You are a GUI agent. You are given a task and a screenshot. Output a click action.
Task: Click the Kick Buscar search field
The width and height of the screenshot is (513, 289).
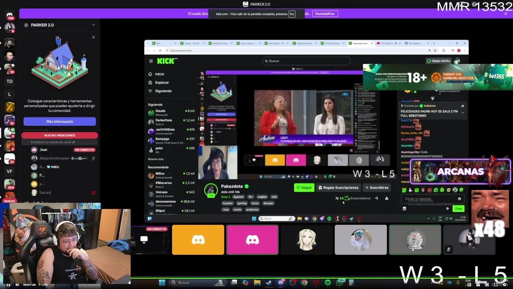[307, 61]
